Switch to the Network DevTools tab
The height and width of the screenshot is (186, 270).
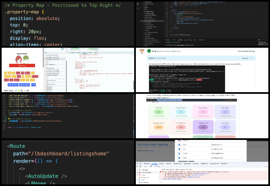tap(169, 163)
